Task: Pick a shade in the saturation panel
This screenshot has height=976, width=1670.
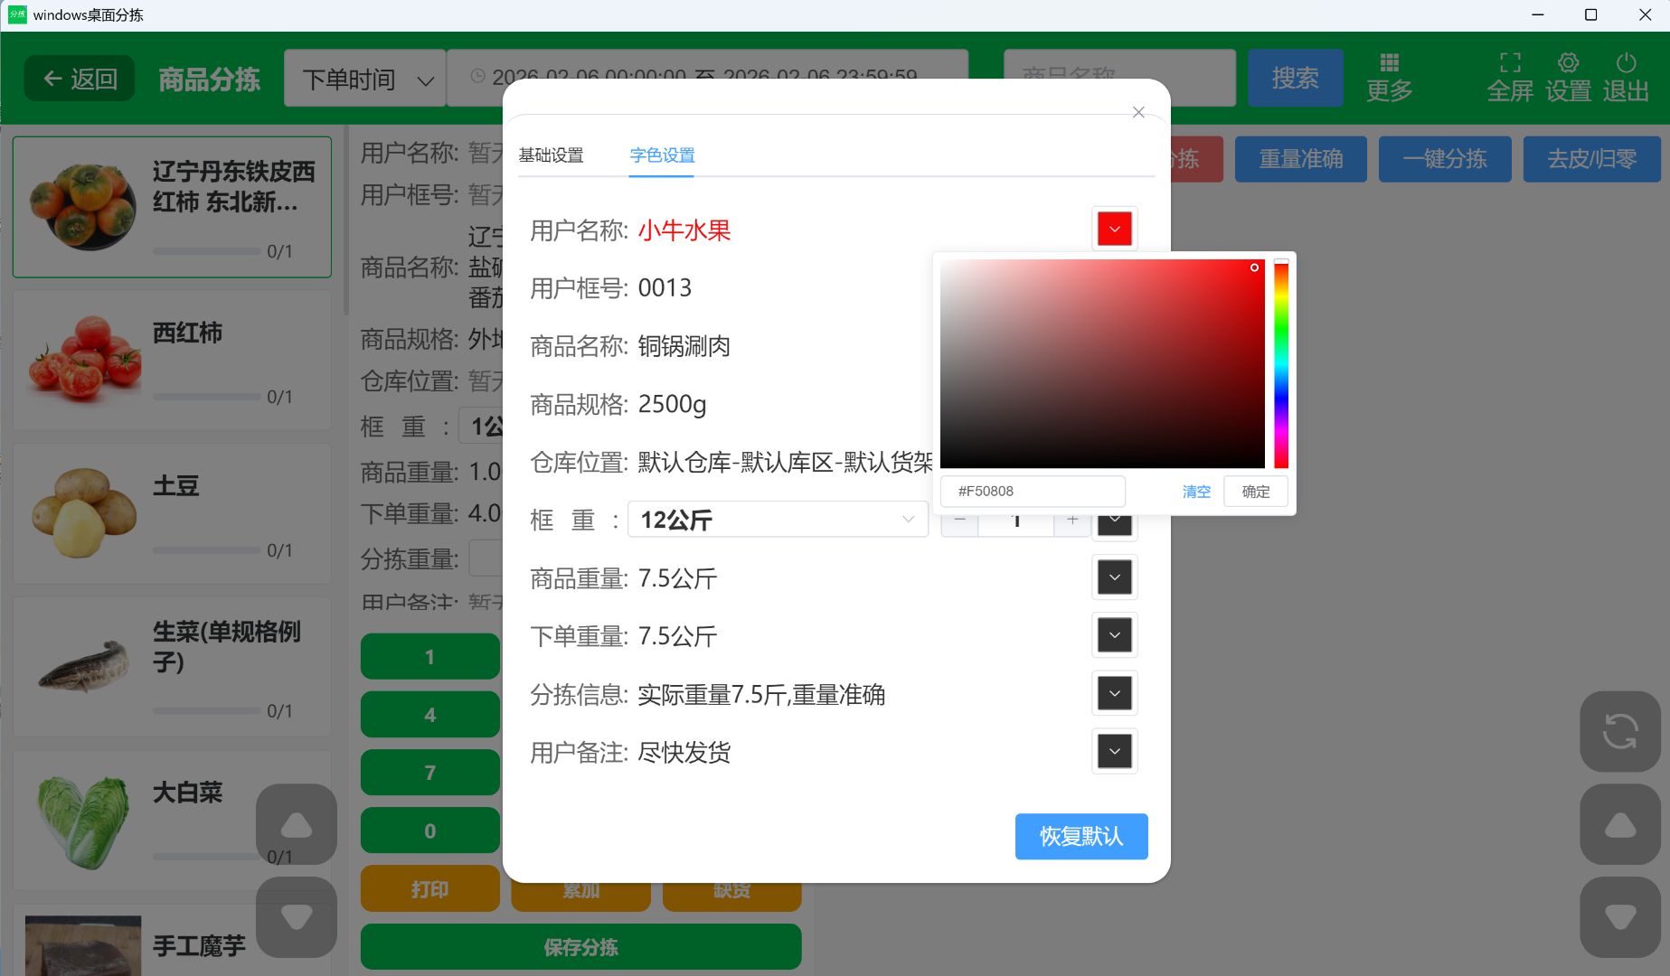Action: 1102,363
